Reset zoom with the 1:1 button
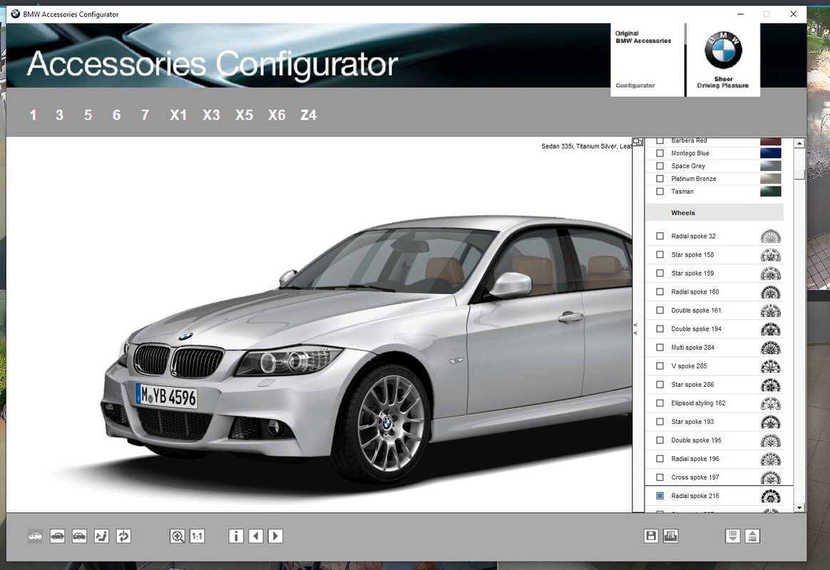Image resolution: width=830 pixels, height=570 pixels. pos(197,537)
